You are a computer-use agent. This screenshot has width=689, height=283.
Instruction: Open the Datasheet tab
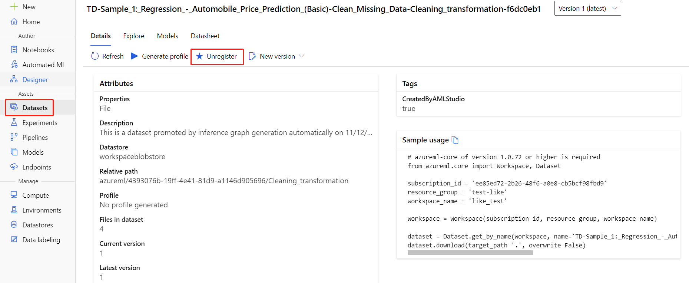205,36
